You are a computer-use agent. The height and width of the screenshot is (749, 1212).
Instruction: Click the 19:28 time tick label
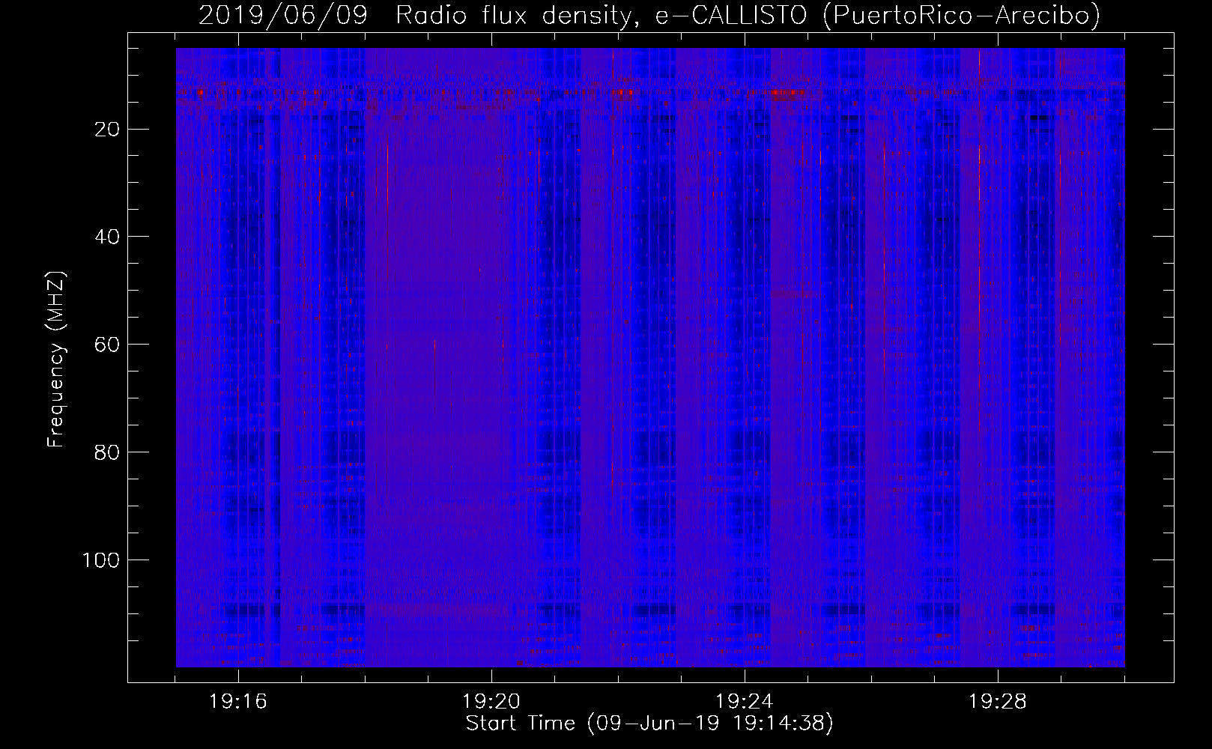coord(998,702)
